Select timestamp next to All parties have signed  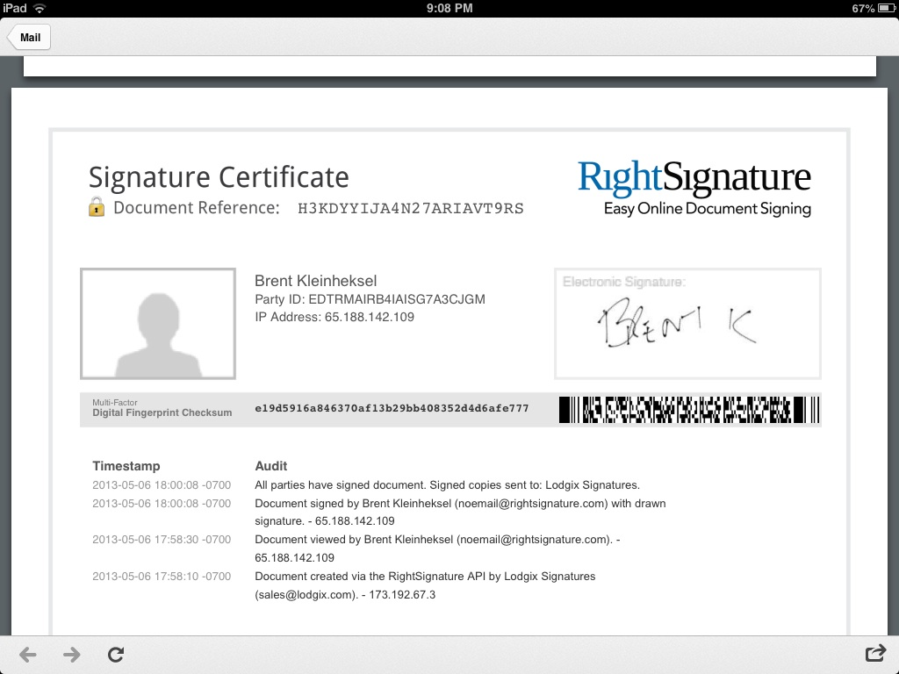(x=162, y=484)
